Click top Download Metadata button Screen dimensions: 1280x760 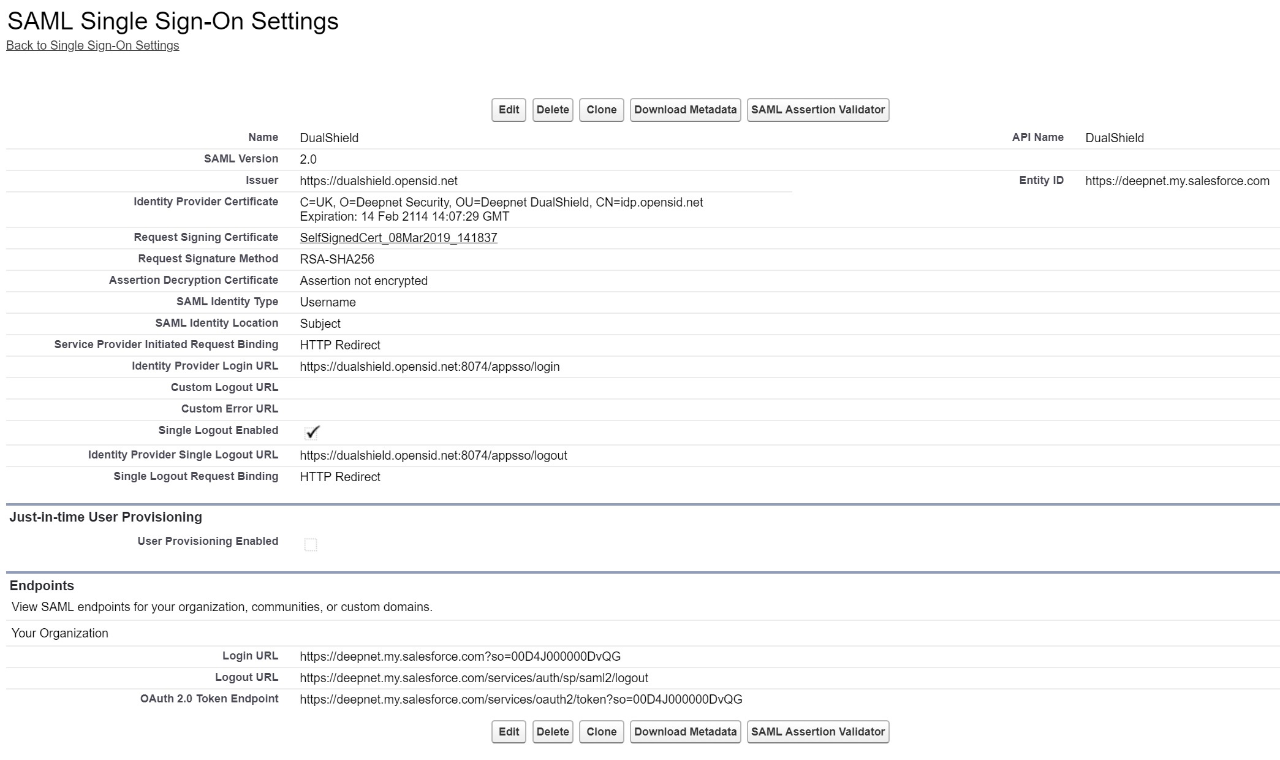(x=685, y=110)
